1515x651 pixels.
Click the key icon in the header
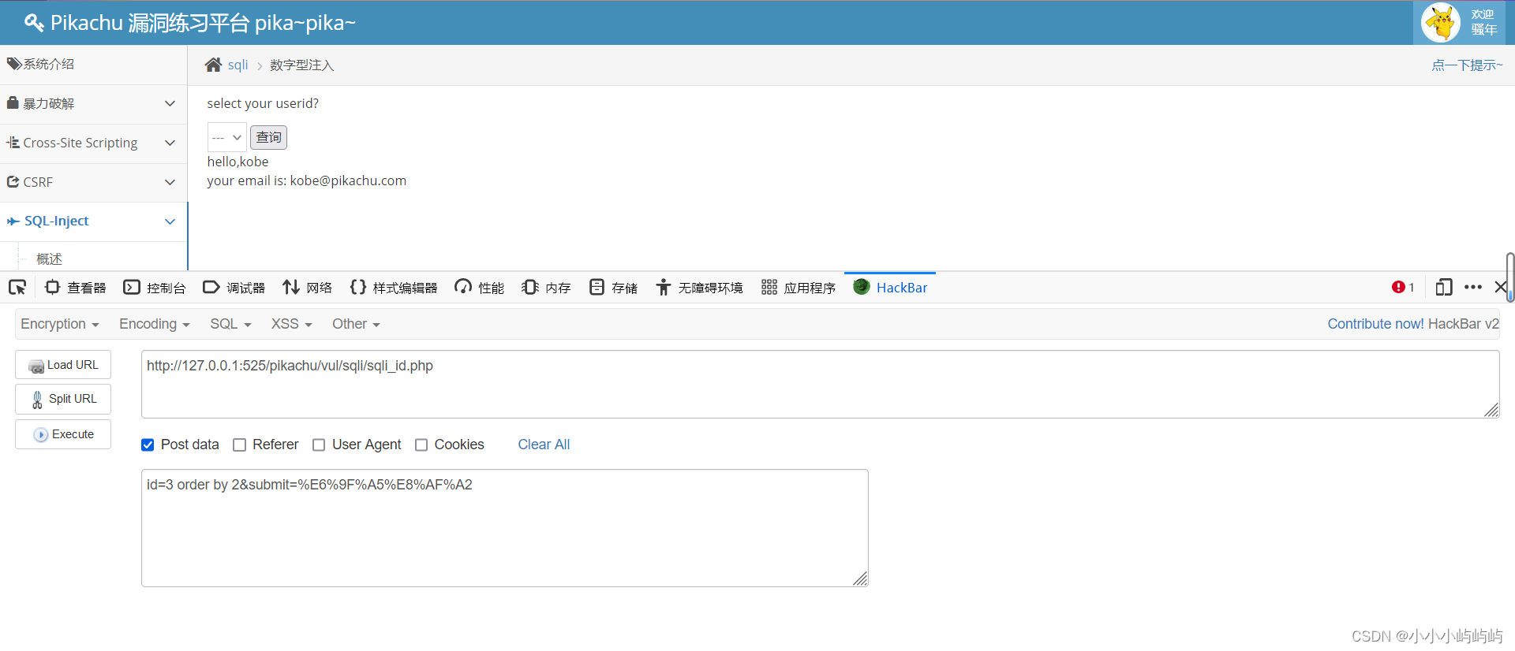coord(34,23)
